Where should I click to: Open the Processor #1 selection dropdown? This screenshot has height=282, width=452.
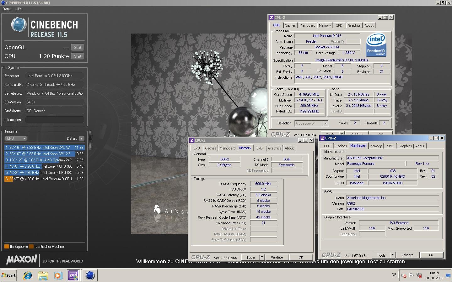[311, 123]
